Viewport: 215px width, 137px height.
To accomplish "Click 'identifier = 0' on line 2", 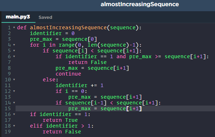I will pyautogui.click(x=52, y=33).
